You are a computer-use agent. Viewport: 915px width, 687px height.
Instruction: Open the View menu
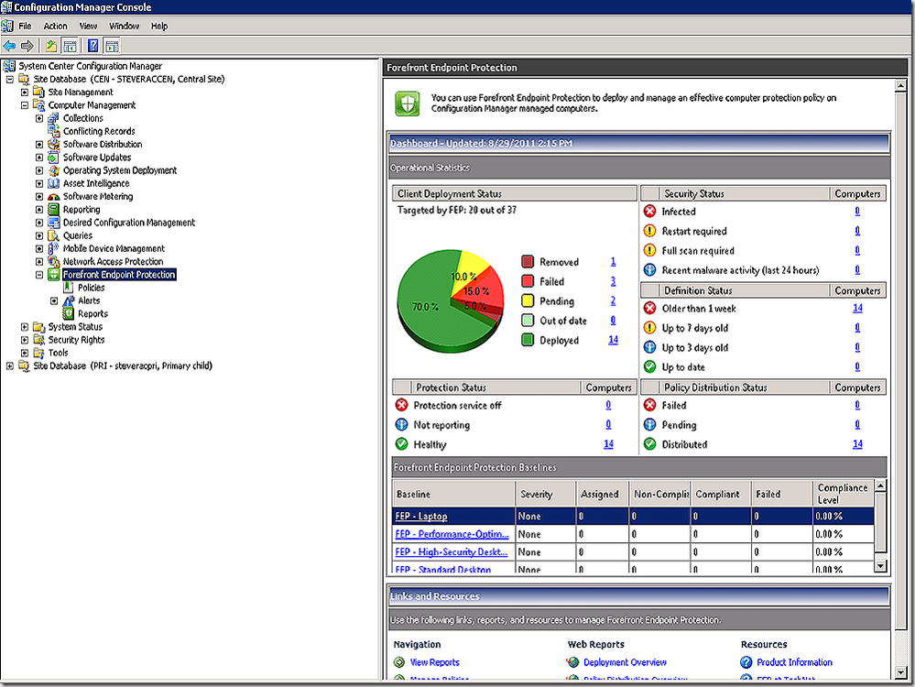pos(88,27)
